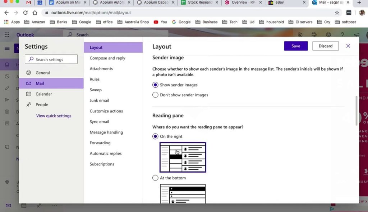Save the Layout settings
368x212 pixels.
295,46
